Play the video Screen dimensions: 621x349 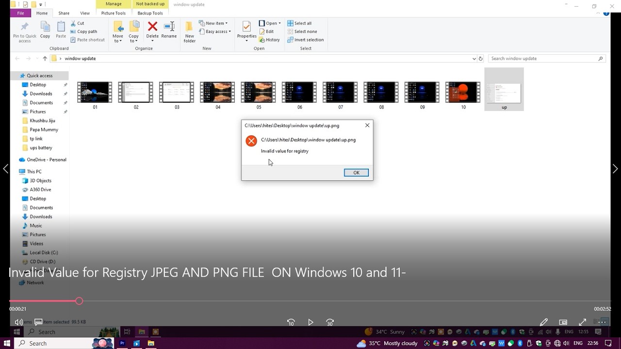click(x=310, y=322)
